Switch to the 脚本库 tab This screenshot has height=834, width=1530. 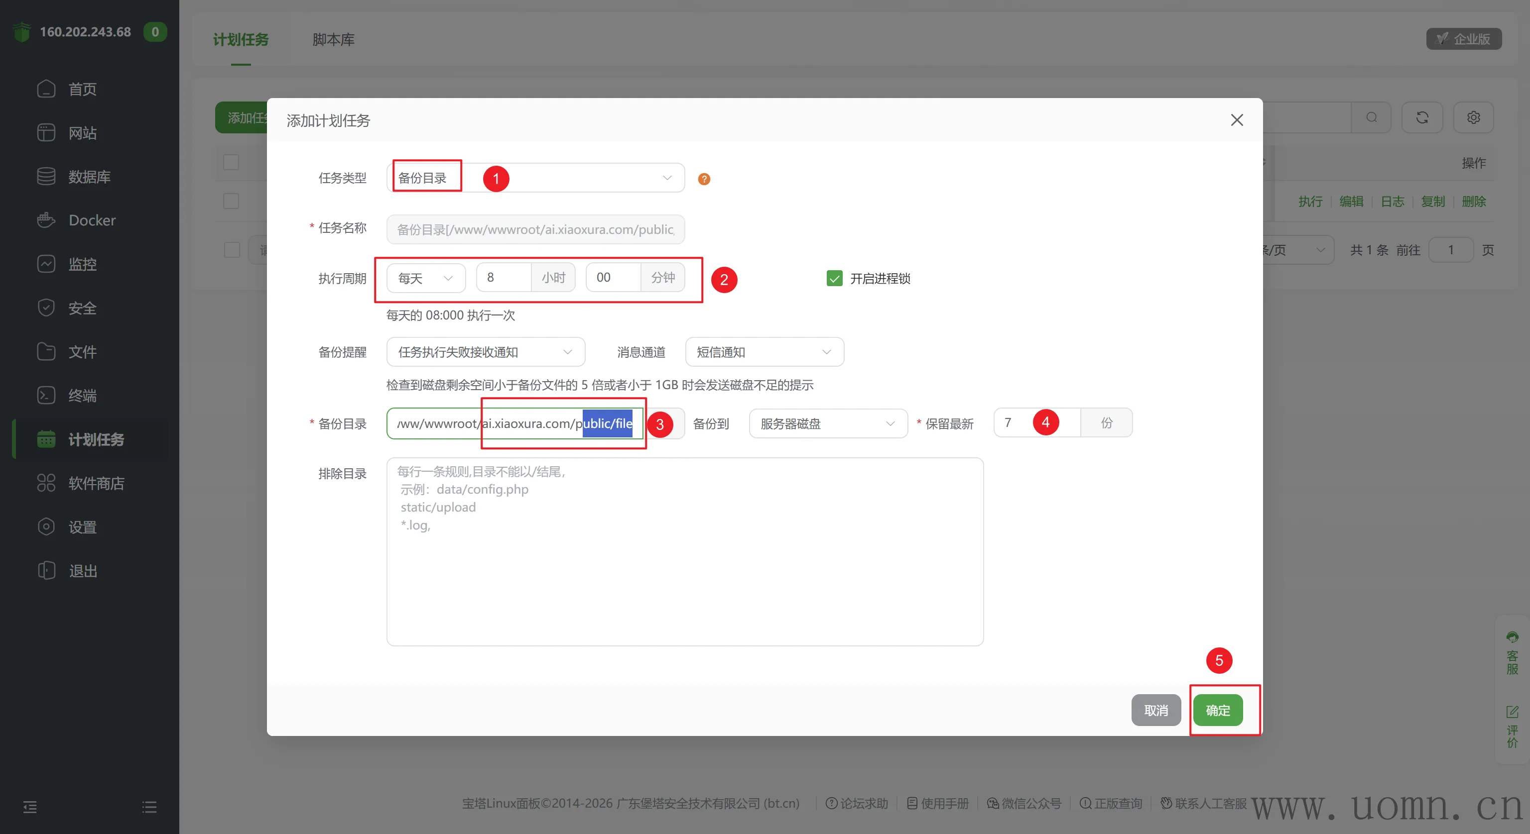(333, 40)
